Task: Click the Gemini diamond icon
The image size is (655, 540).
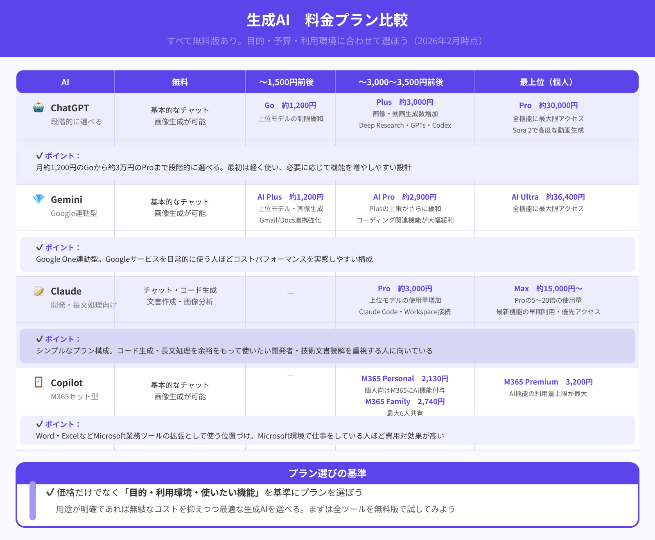Action: coord(38,199)
